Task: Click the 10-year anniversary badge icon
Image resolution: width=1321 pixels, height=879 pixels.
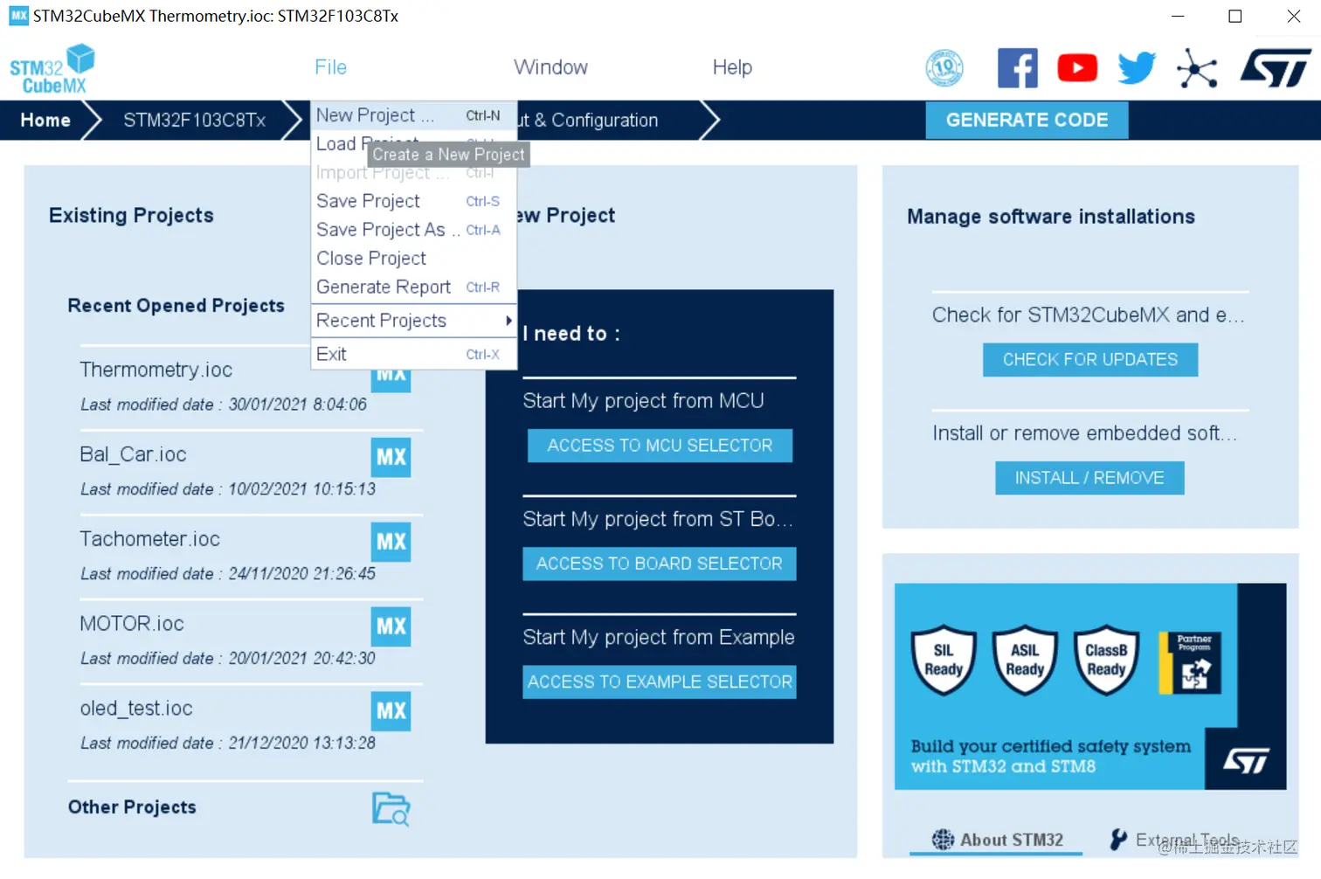Action: click(944, 68)
